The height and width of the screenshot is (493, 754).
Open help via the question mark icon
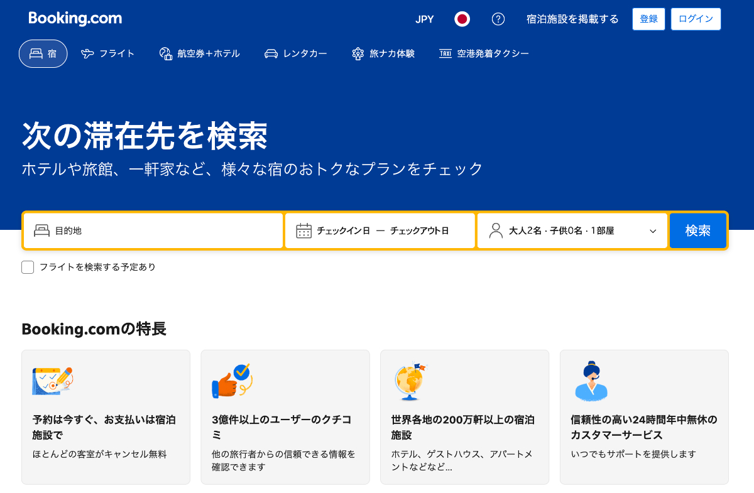pyautogui.click(x=498, y=19)
